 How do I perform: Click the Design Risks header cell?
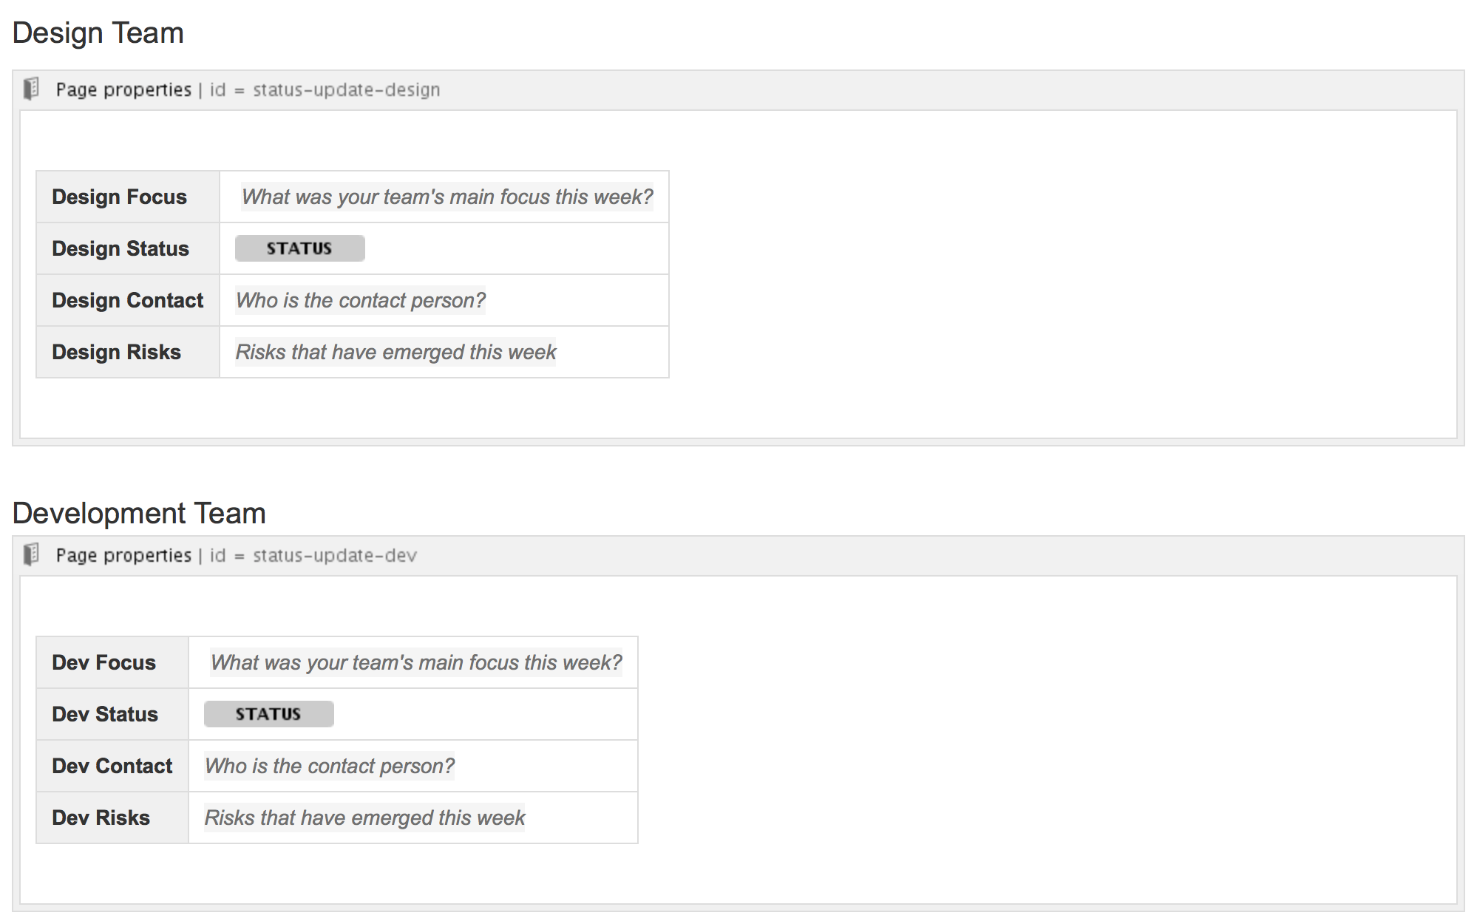click(128, 352)
